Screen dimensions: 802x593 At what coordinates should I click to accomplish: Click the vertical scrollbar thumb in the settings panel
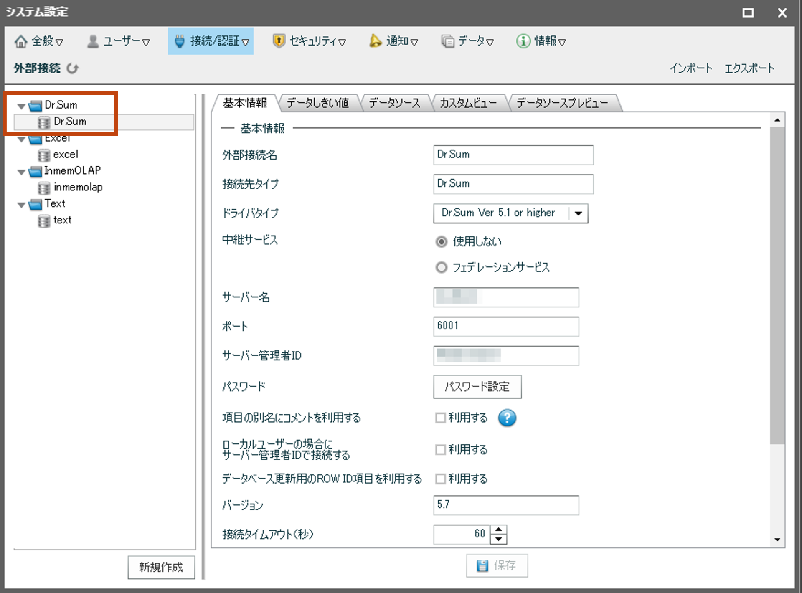[x=777, y=286]
